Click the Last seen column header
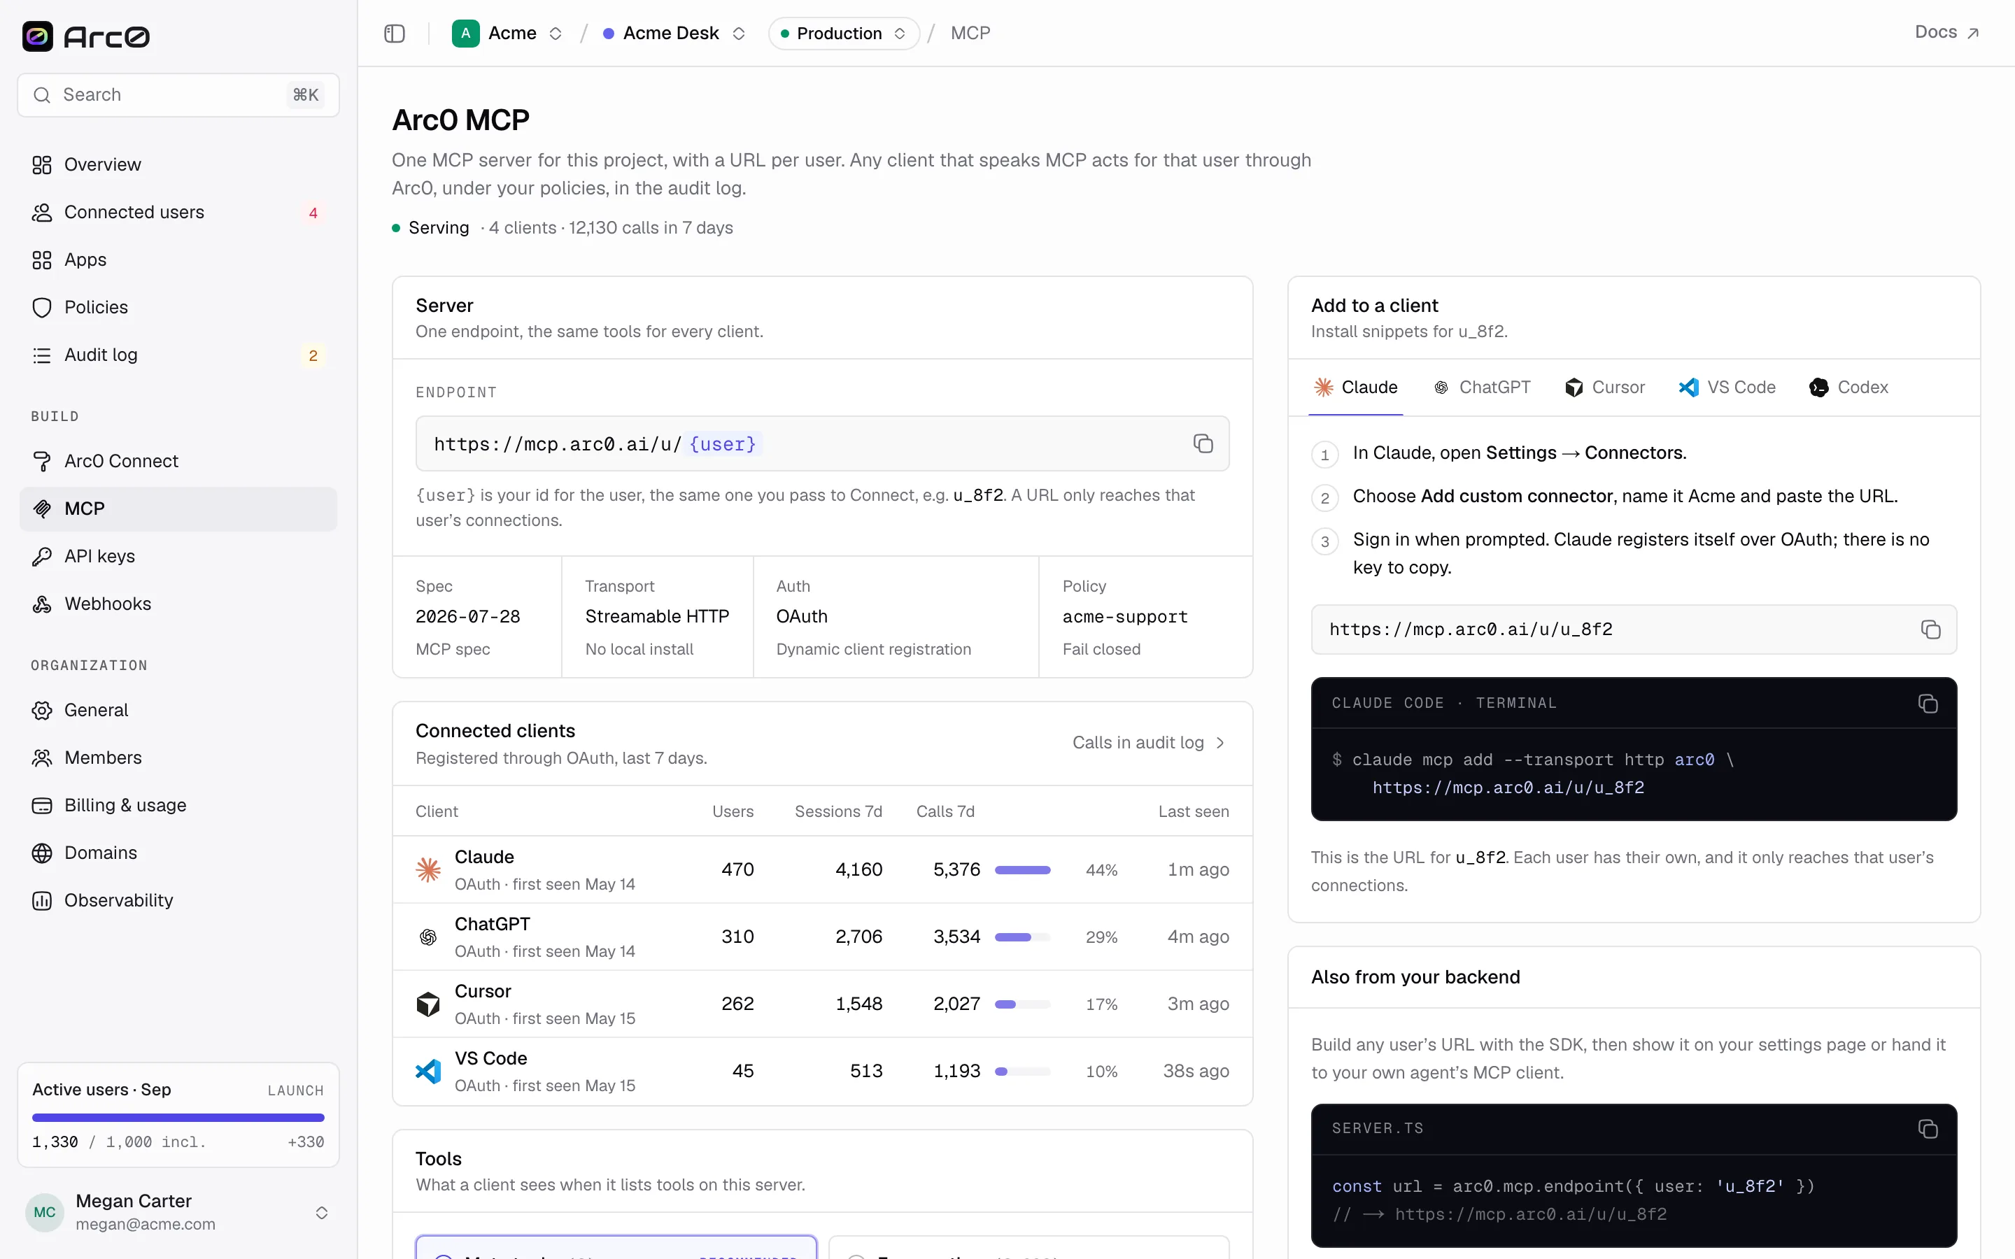 1193,812
